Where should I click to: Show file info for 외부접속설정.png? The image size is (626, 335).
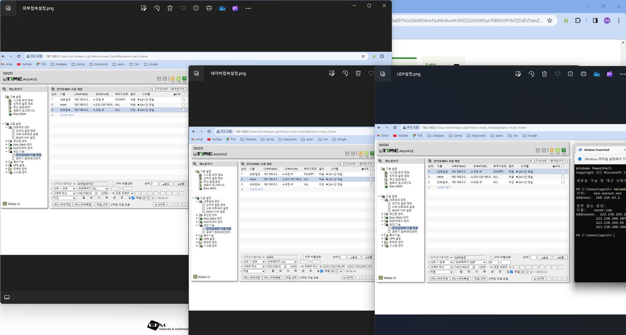196,8
